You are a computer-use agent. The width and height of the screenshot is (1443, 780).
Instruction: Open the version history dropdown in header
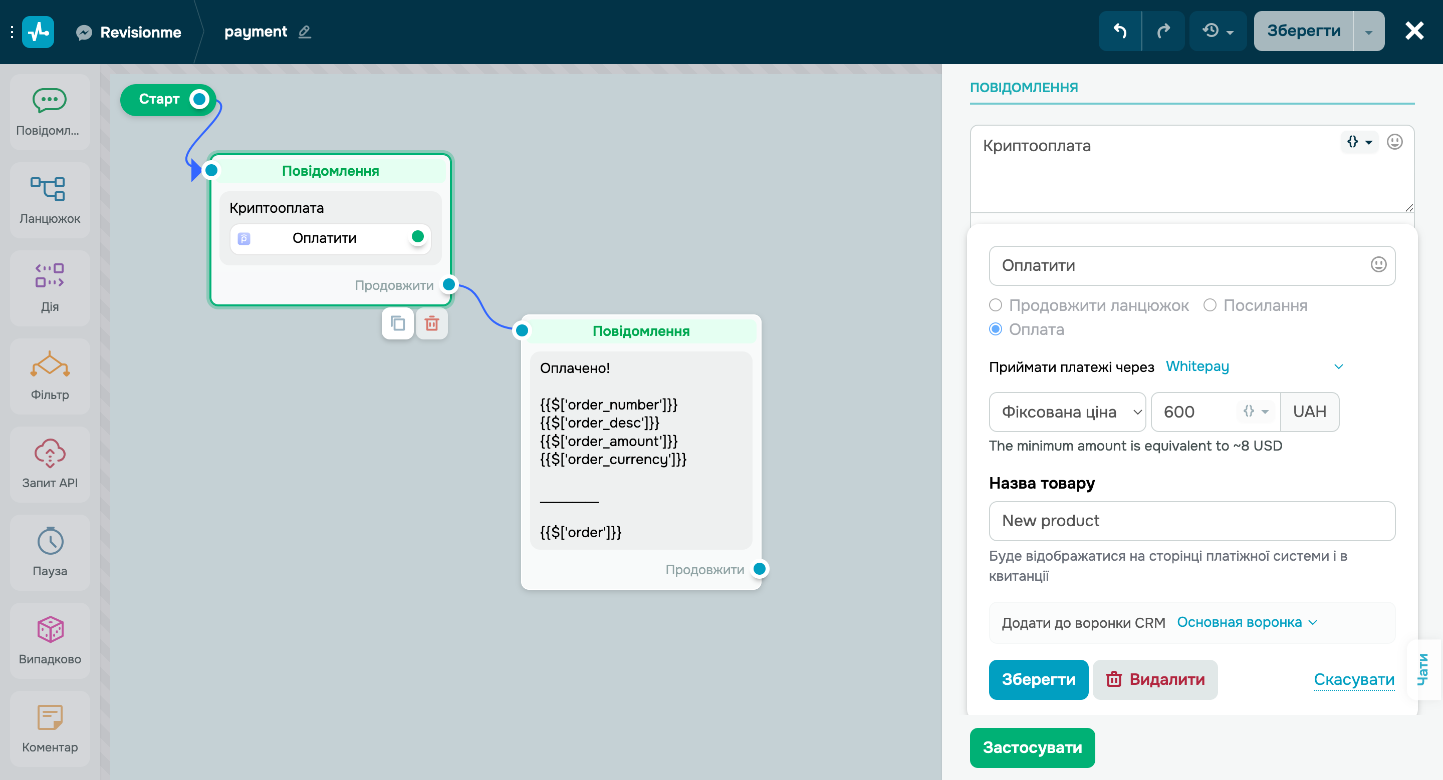click(1218, 31)
